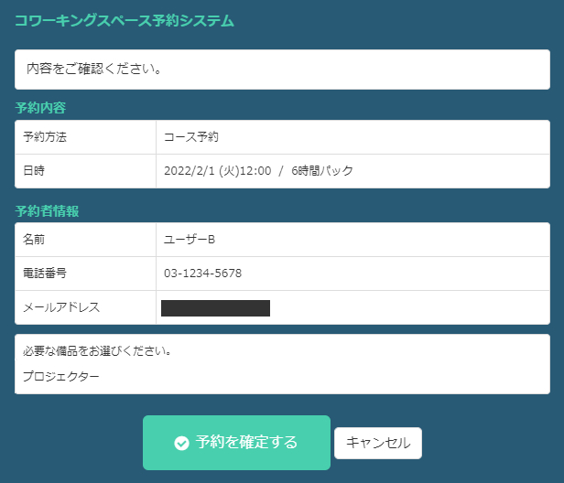Image resolution: width=564 pixels, height=483 pixels.
Task: Click the 電話番号 row label
Action: (45, 274)
